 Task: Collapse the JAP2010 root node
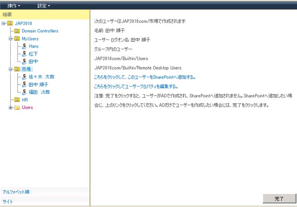tap(3, 23)
